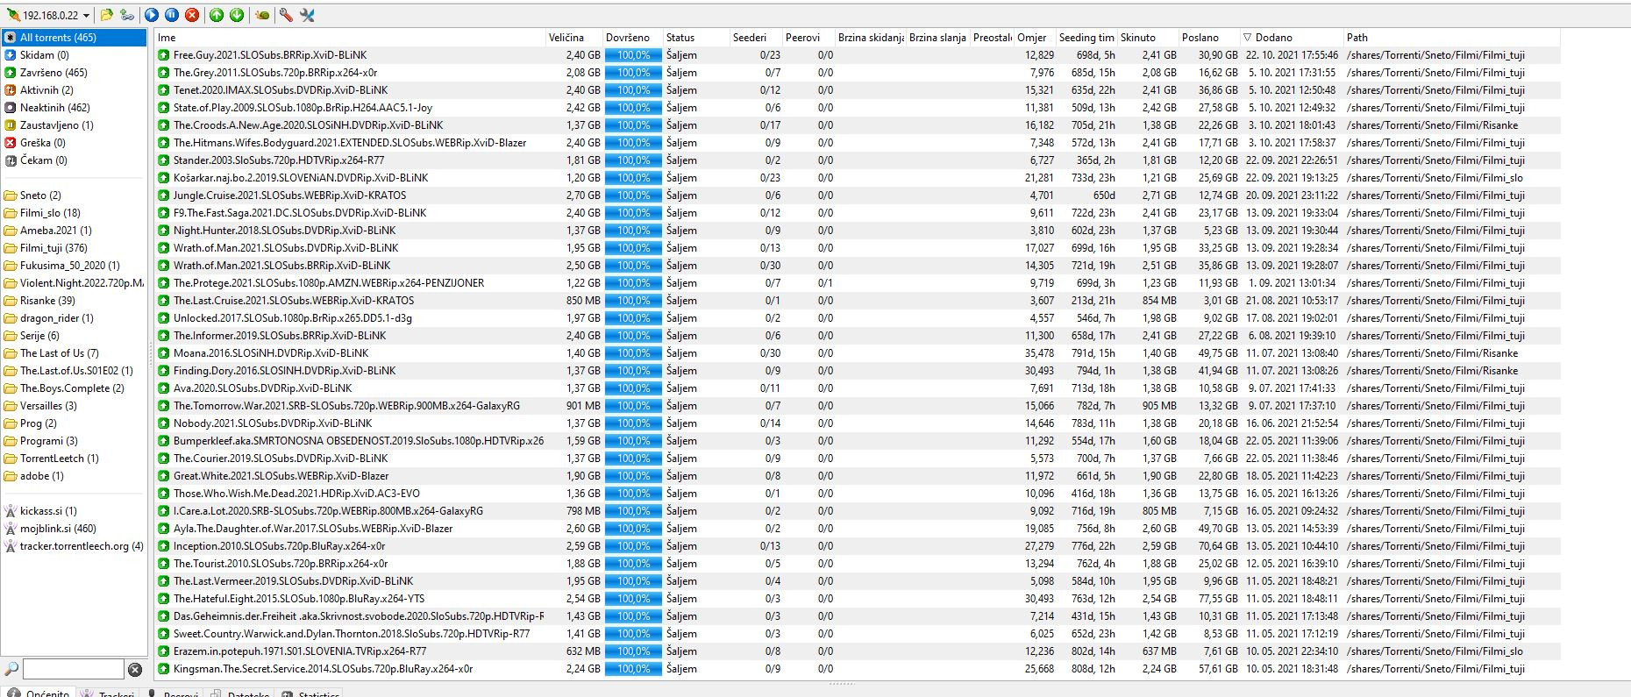The height and width of the screenshot is (697, 1631).
Task: Switch to the Općenito tab
Action: coord(39,693)
